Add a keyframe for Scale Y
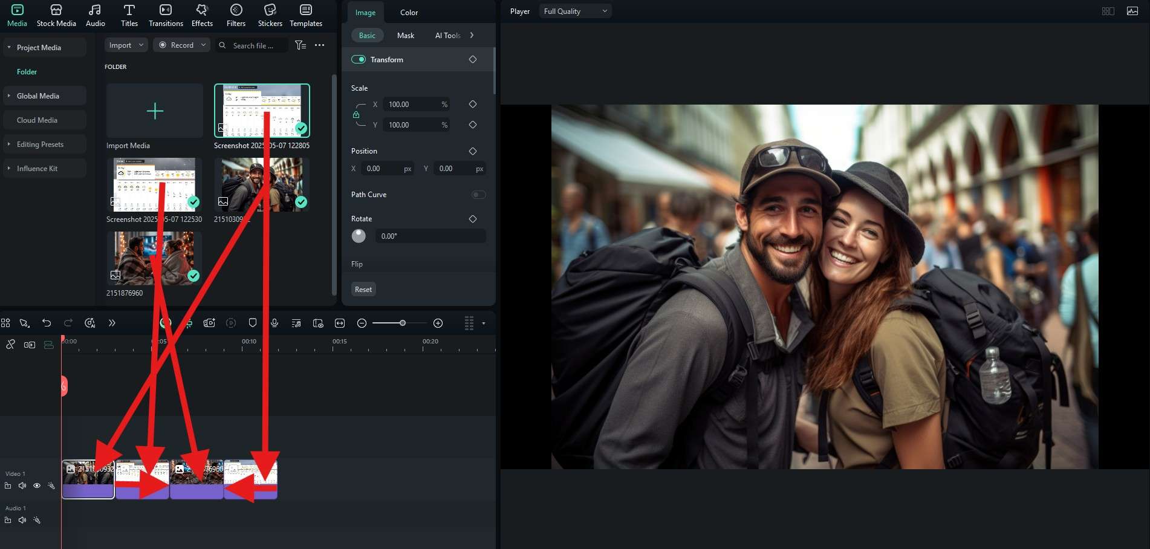Viewport: 1150px width, 549px height. pos(473,125)
